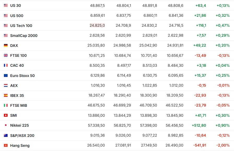Open the US 500 index link
Image resolution: width=234 pixels, height=151 pixels.
click(x=17, y=16)
